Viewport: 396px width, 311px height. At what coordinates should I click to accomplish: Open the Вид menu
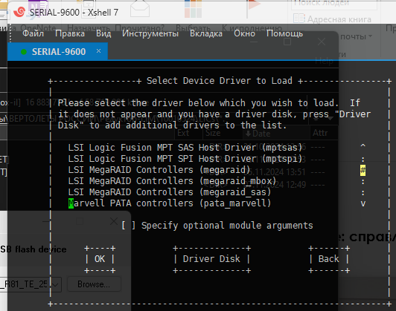point(103,33)
